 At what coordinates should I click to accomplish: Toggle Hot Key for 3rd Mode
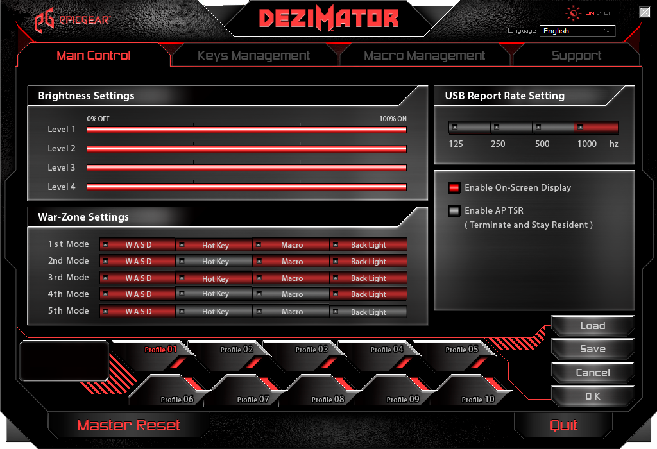point(214,278)
